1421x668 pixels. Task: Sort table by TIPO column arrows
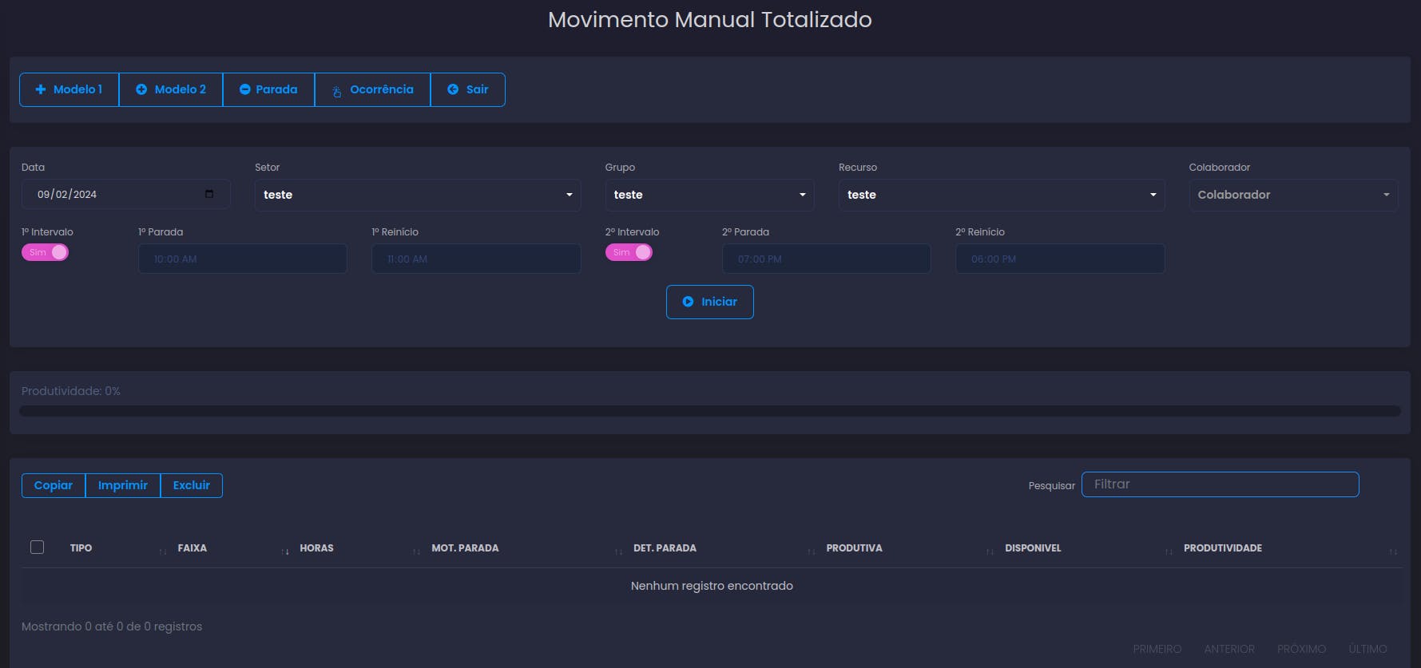click(163, 551)
